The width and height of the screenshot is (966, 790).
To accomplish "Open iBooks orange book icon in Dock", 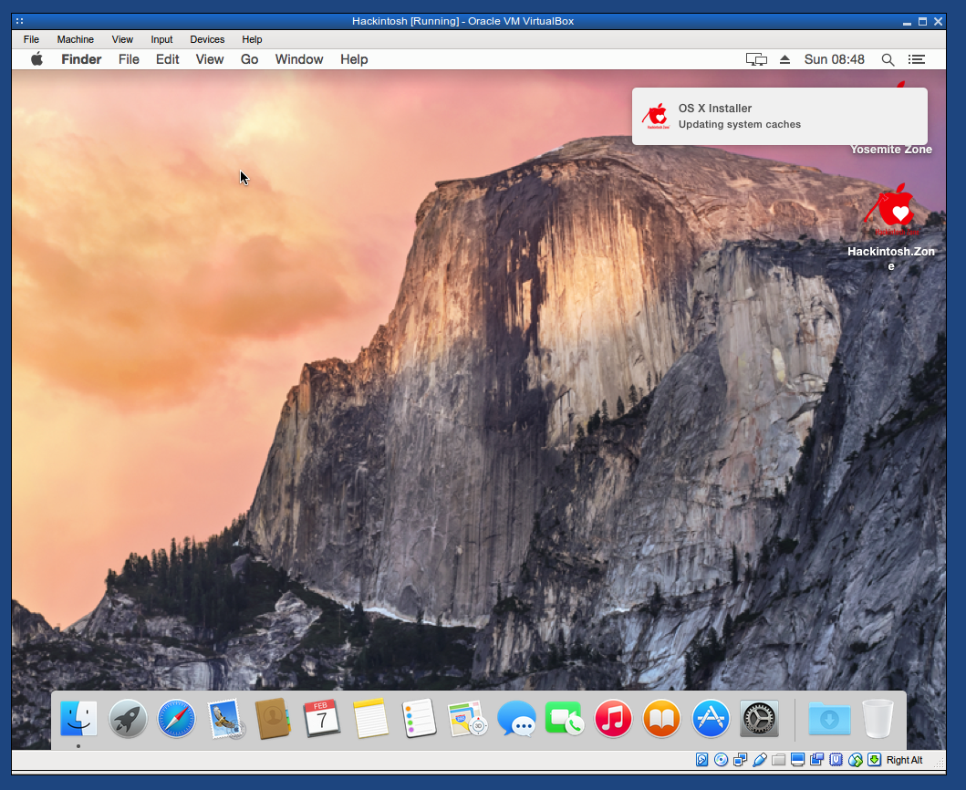I will pos(661,719).
